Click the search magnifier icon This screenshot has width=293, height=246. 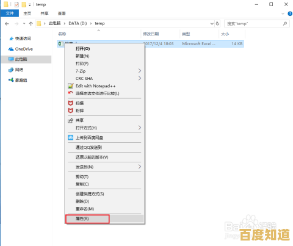[285, 24]
